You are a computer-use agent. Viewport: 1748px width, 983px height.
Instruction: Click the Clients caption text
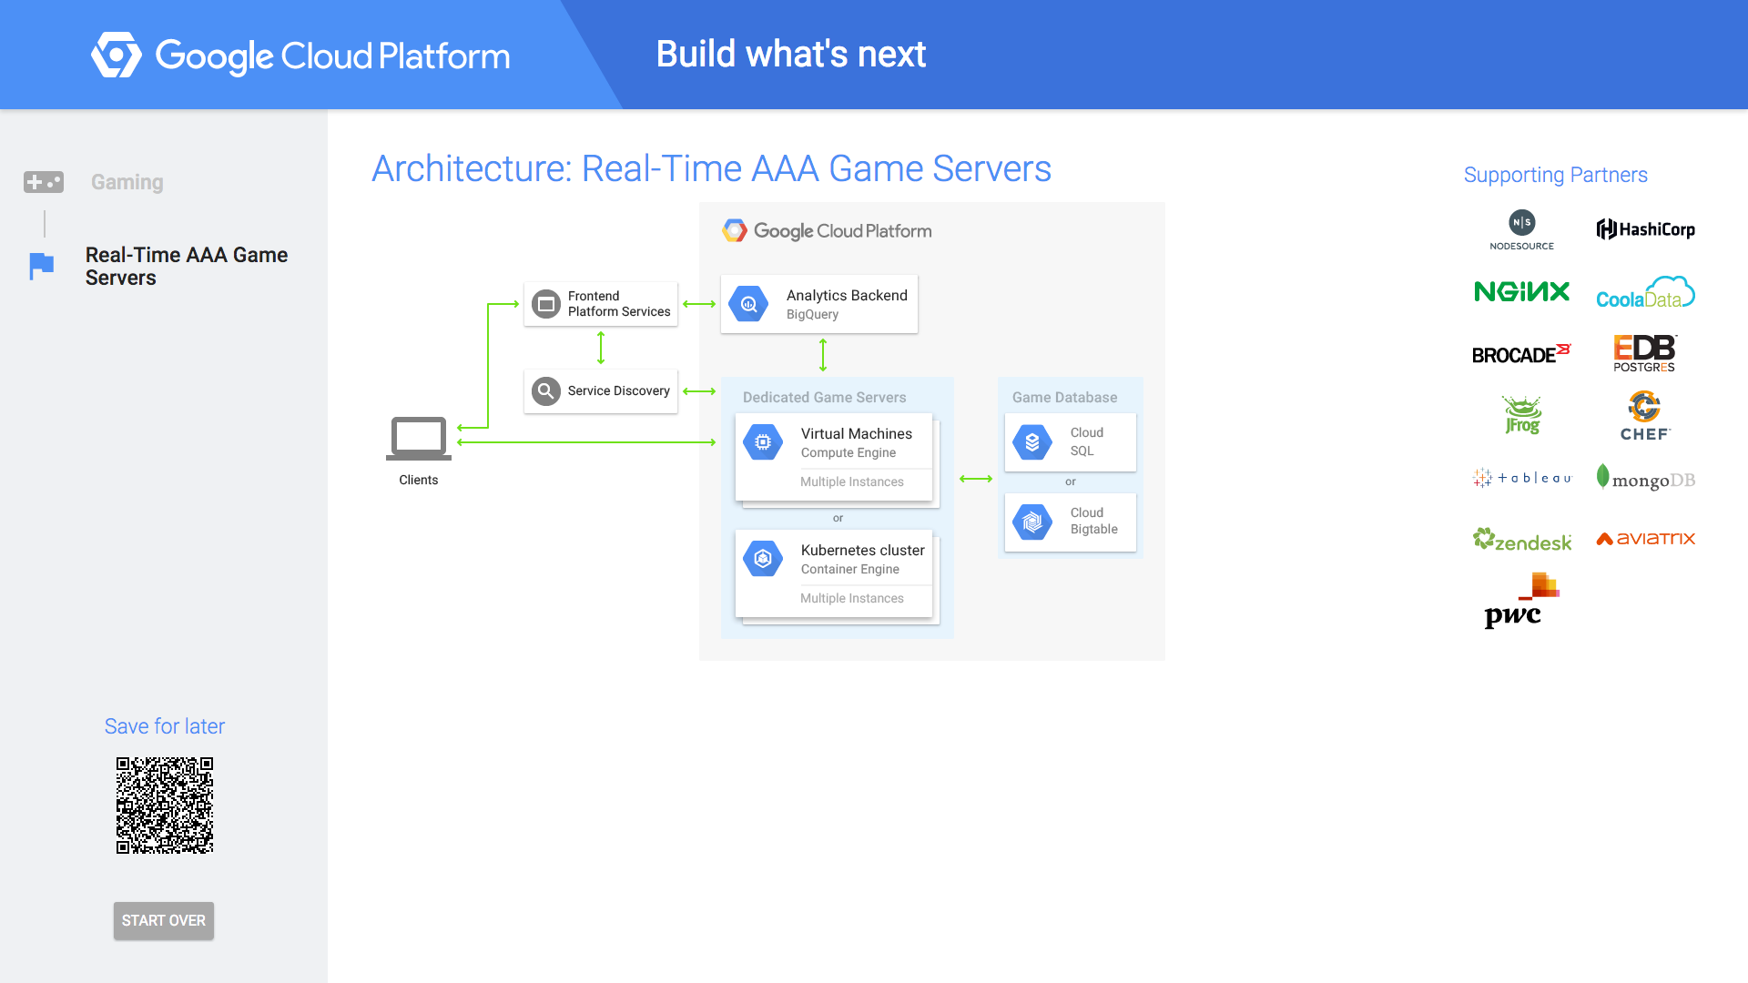[419, 480]
